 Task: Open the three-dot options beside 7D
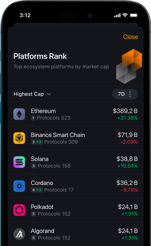click(x=130, y=94)
